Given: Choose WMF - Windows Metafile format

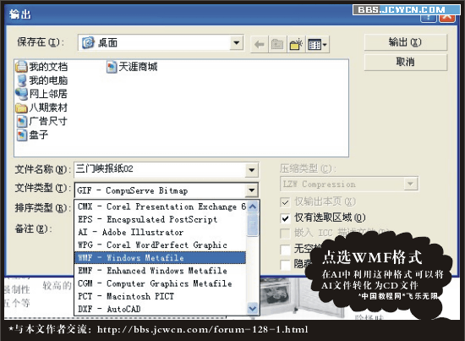Looking at the screenshot, I should [161, 257].
